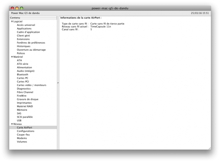
Task: Click the wireless channel value 5
Action: click(91, 29)
